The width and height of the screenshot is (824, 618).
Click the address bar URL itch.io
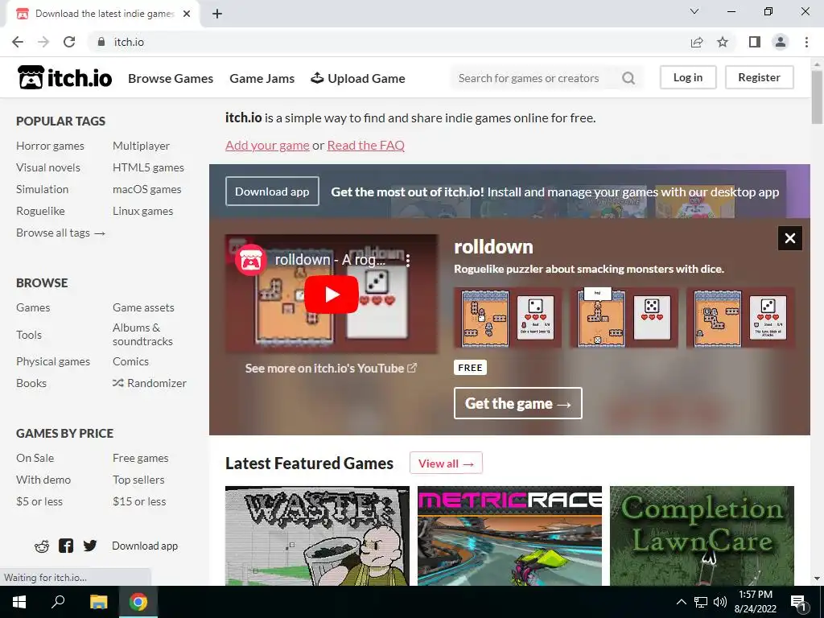tap(129, 42)
